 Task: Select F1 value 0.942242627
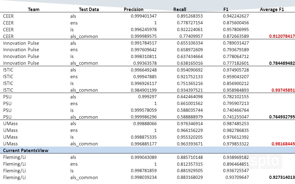click(236, 16)
